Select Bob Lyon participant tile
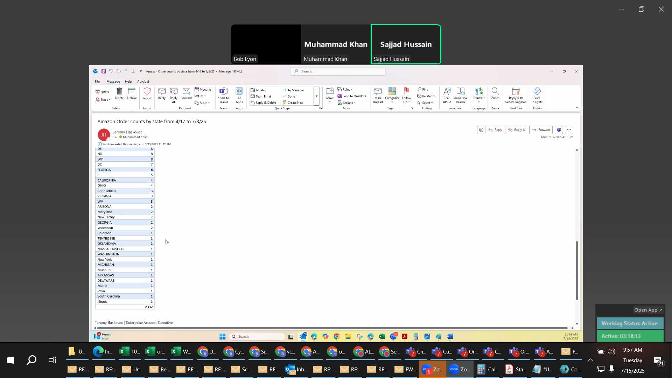The width and height of the screenshot is (672, 378). point(266,44)
